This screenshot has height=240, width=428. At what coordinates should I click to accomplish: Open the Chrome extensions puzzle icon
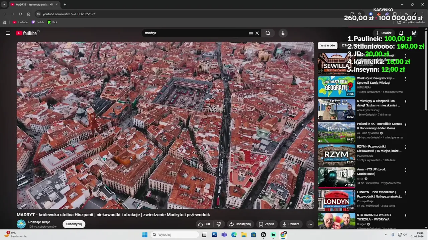pyautogui.click(x=395, y=14)
